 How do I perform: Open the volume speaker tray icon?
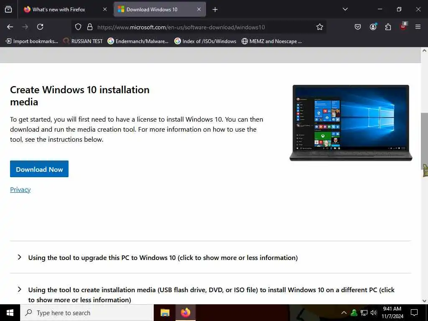374,313
